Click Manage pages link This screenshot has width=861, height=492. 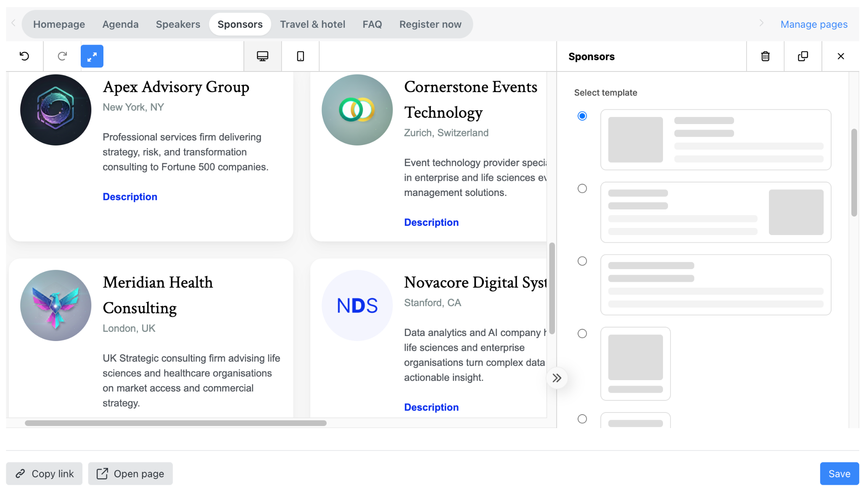click(x=814, y=24)
